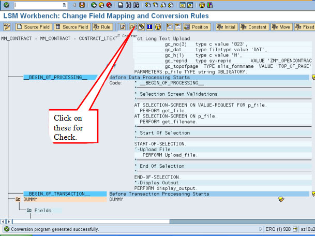Viewport: 315px width, 236px height.
Task: Click the Save floppy disk icon
Action: [x=82, y=5]
